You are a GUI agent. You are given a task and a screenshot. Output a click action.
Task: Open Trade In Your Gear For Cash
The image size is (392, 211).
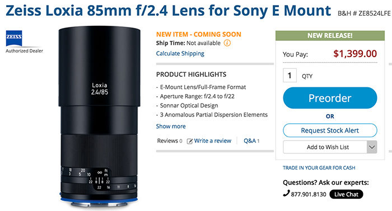pyautogui.click(x=319, y=168)
